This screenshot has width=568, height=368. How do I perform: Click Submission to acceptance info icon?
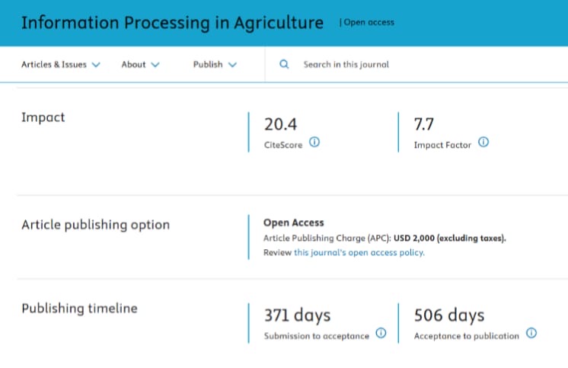coord(381,333)
